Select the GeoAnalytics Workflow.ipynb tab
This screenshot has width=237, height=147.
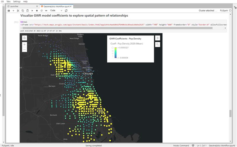(56, 6)
